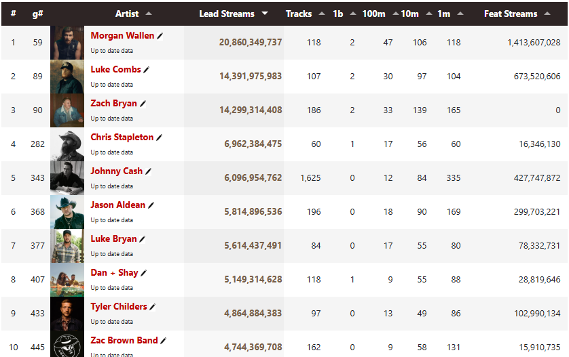Click Chris Stapleton's photo thumbnail

click(67, 144)
